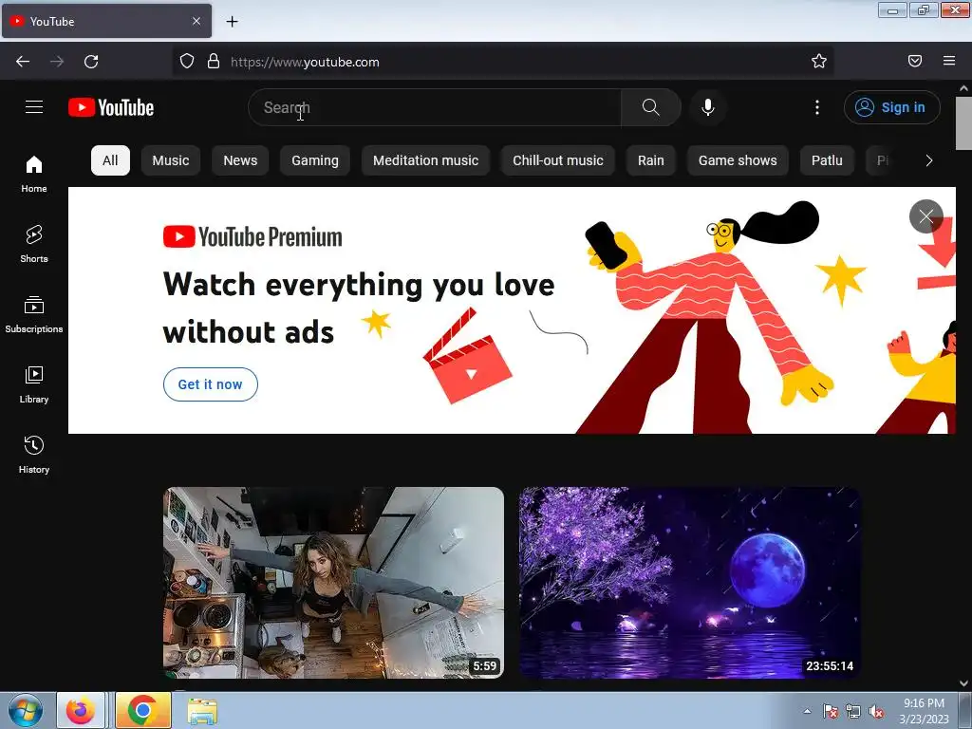Open Library in sidebar
Image resolution: width=972 pixels, height=729 pixels.
[x=34, y=385]
